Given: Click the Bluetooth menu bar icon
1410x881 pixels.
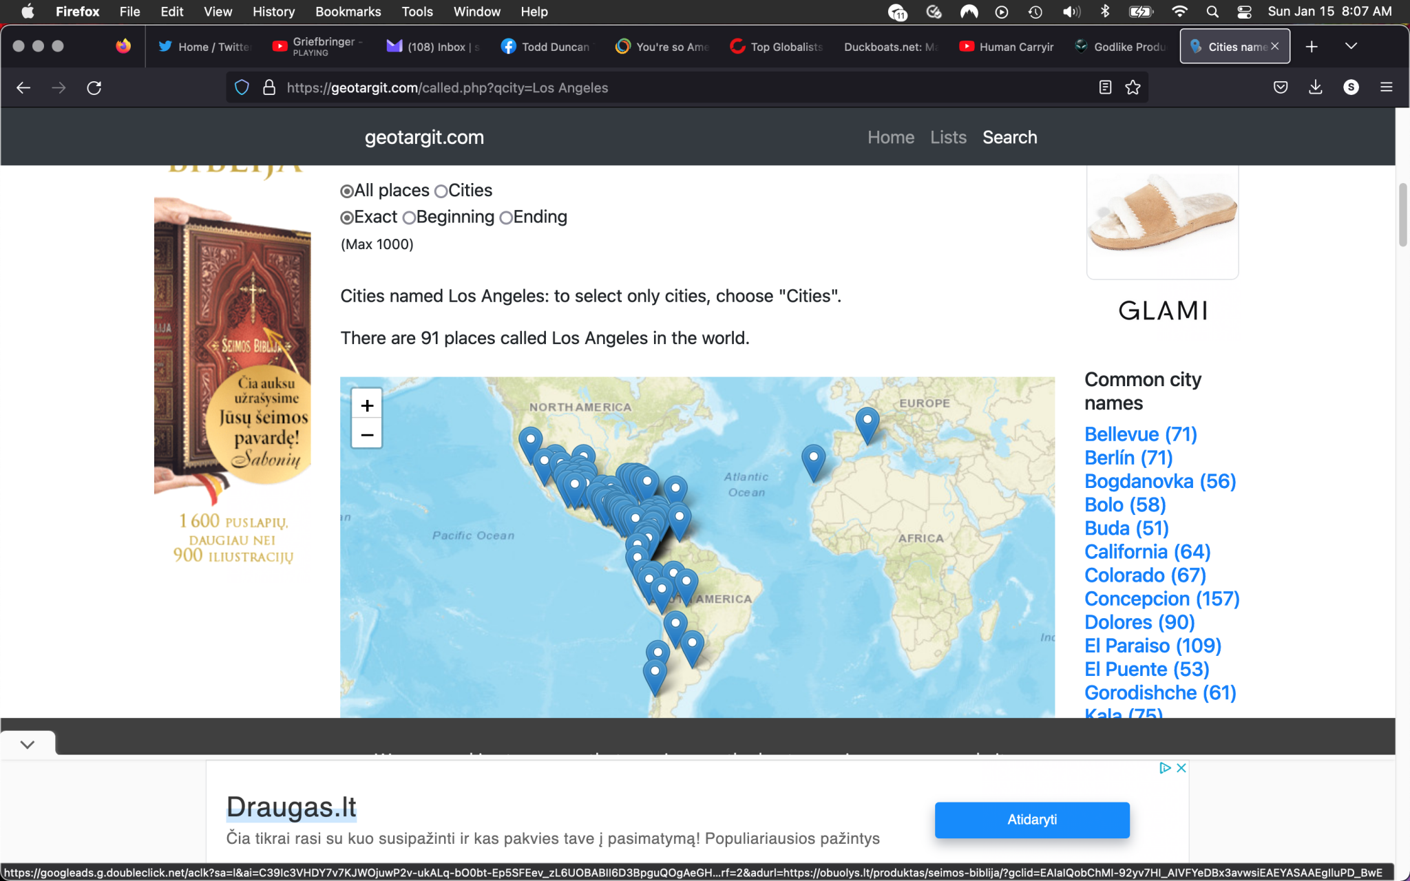Looking at the screenshot, I should pyautogui.click(x=1105, y=12).
